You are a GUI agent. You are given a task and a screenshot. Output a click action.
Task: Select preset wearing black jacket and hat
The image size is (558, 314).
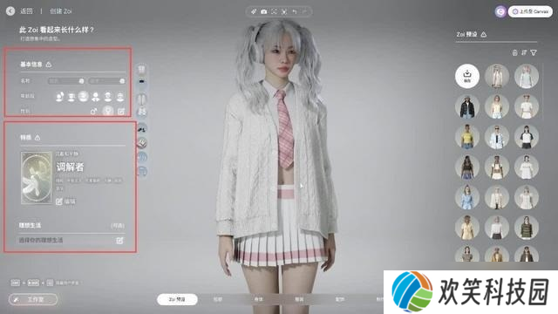tap(467, 106)
